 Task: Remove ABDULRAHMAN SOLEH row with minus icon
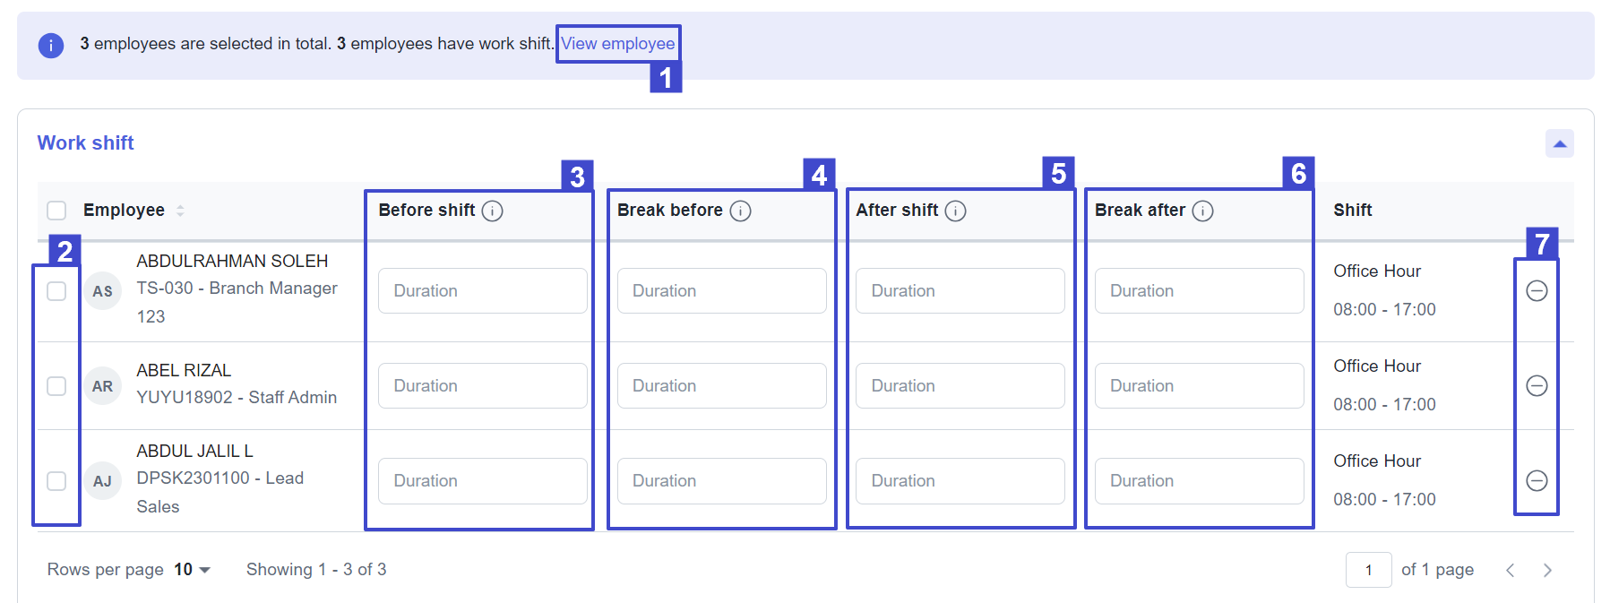[x=1537, y=291]
